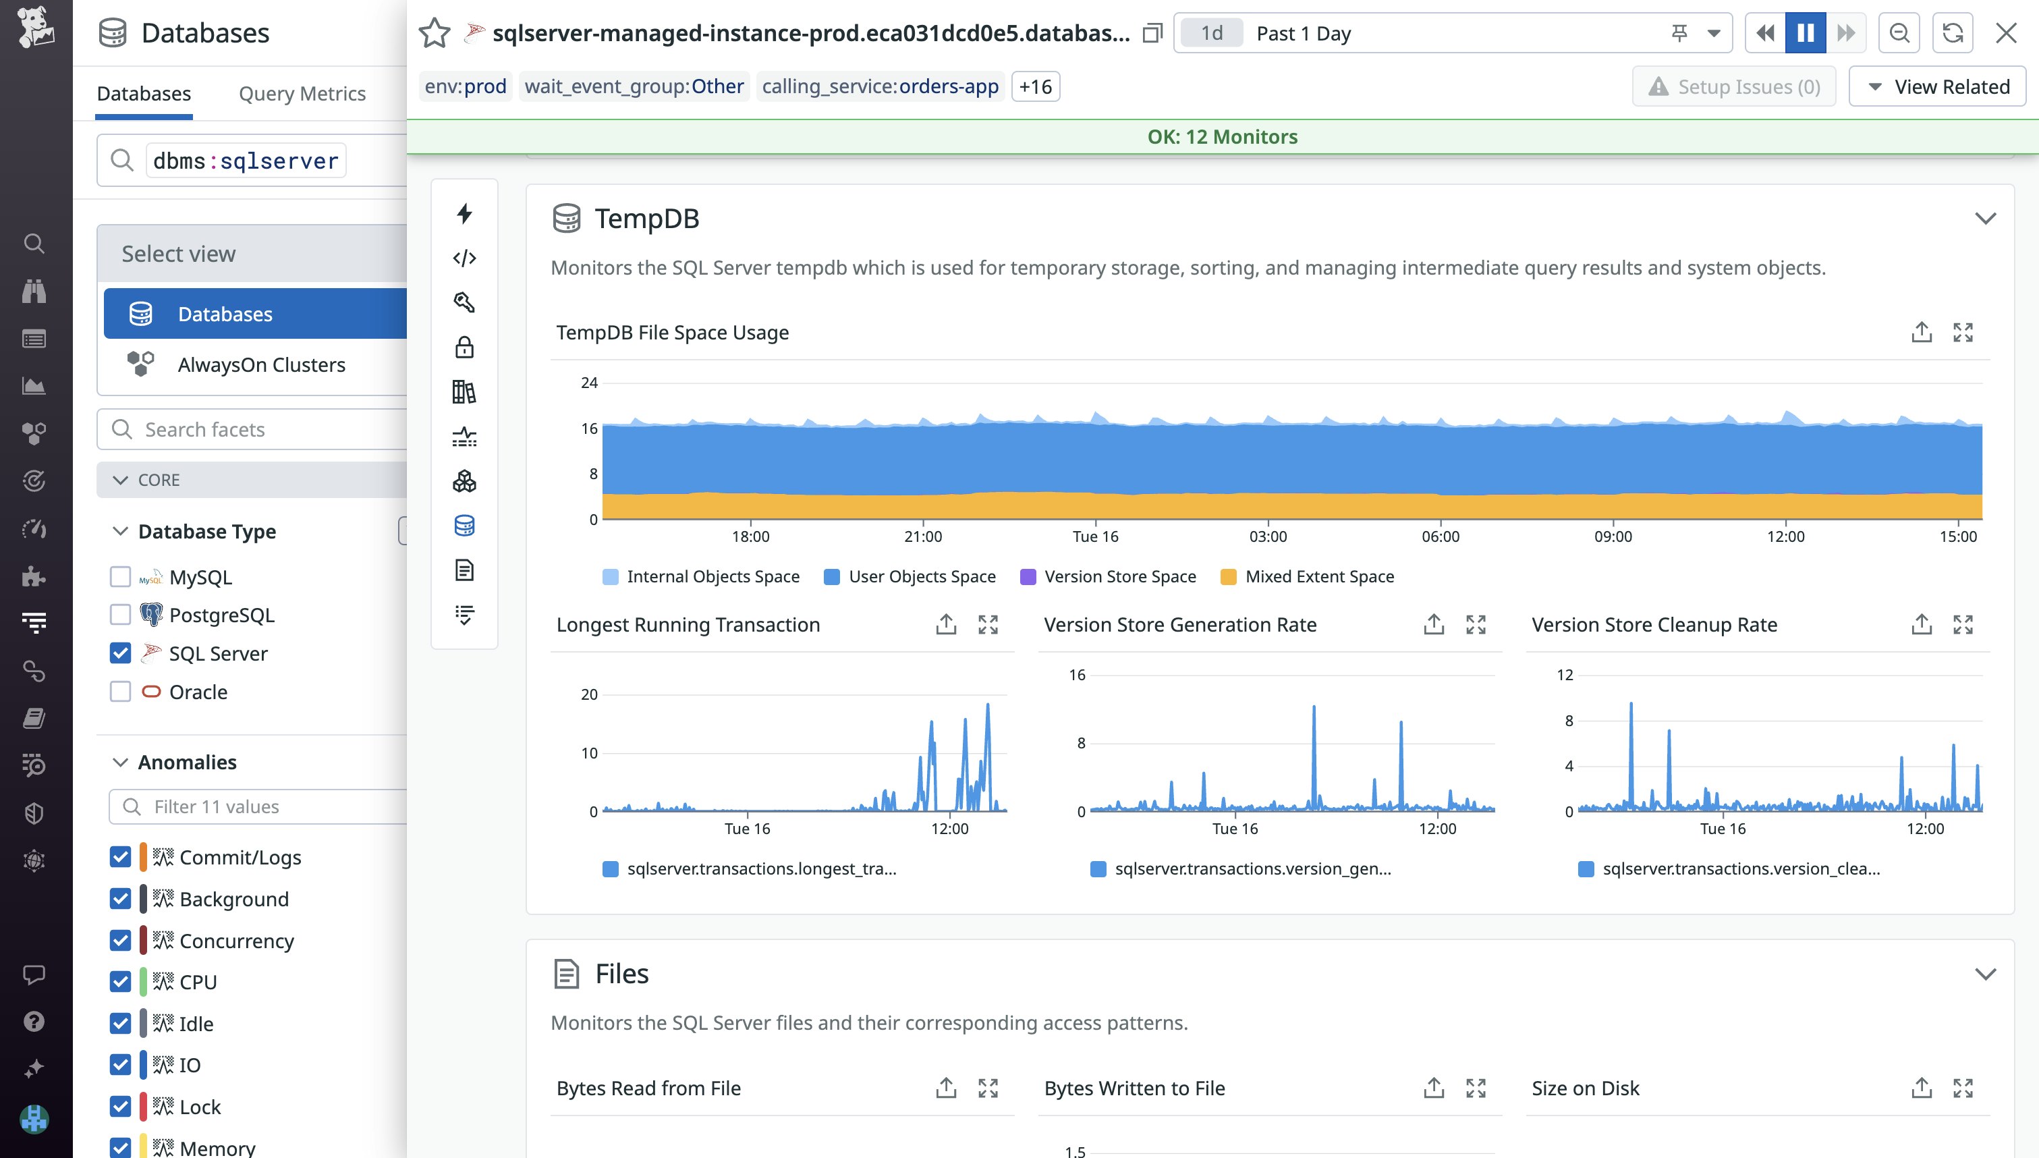Viewport: 2039px width, 1158px height.
Task: Enable the MySQL database type checkbox
Action: point(120,576)
